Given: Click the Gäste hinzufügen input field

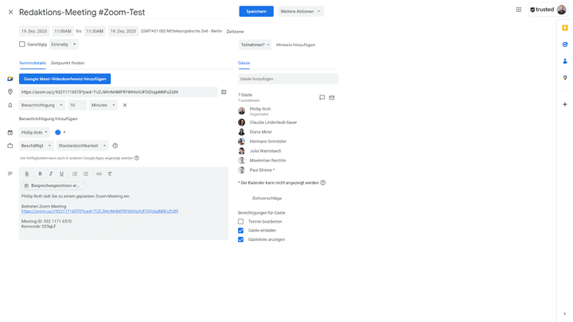Looking at the screenshot, I should tap(288, 79).
